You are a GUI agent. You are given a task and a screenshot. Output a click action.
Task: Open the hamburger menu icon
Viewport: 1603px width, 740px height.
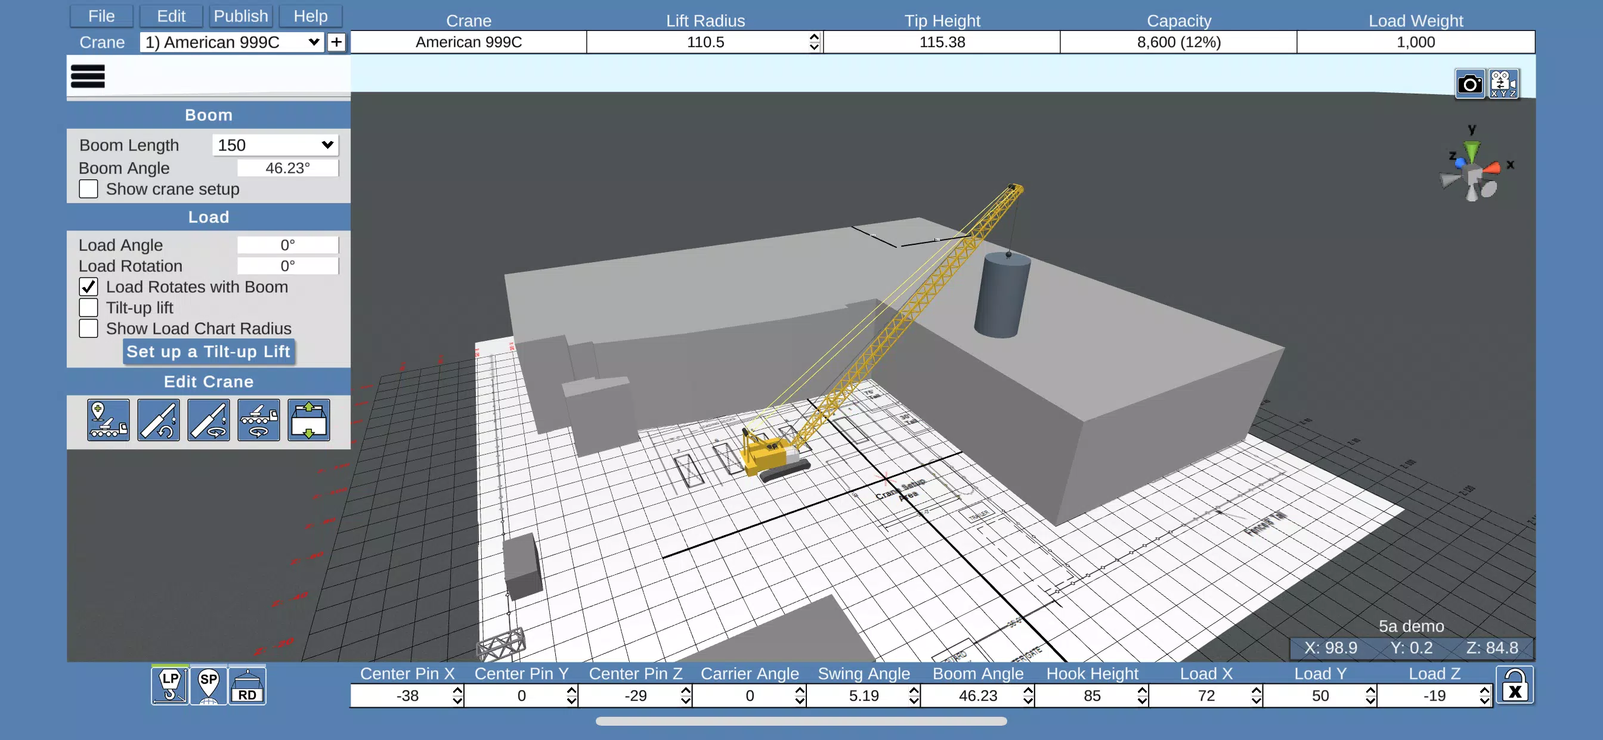tap(88, 76)
